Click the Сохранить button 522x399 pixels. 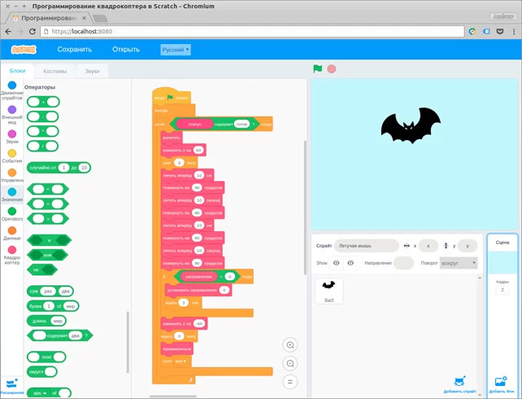click(75, 50)
